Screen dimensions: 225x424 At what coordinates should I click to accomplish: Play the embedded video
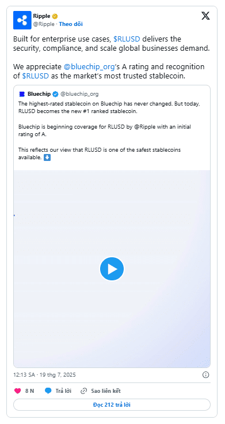tap(112, 269)
